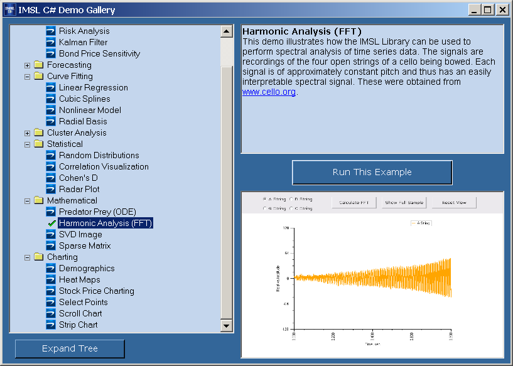Select the D String radio button
Screen dimensions: 513x366
(x=291, y=199)
